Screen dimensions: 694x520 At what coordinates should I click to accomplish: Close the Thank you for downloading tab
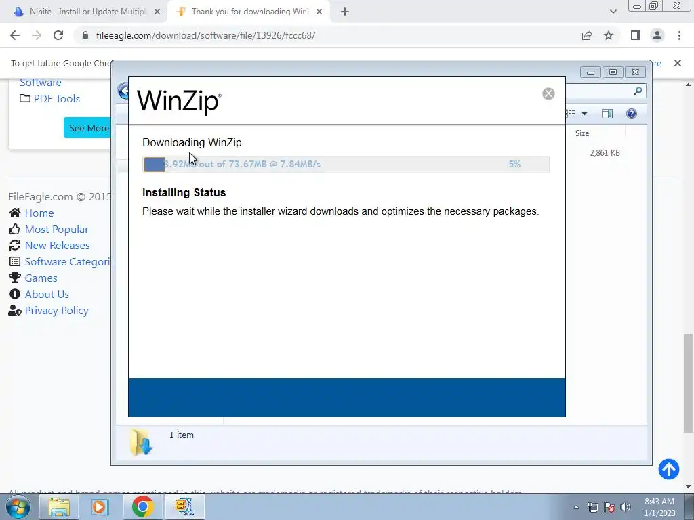pos(319,12)
